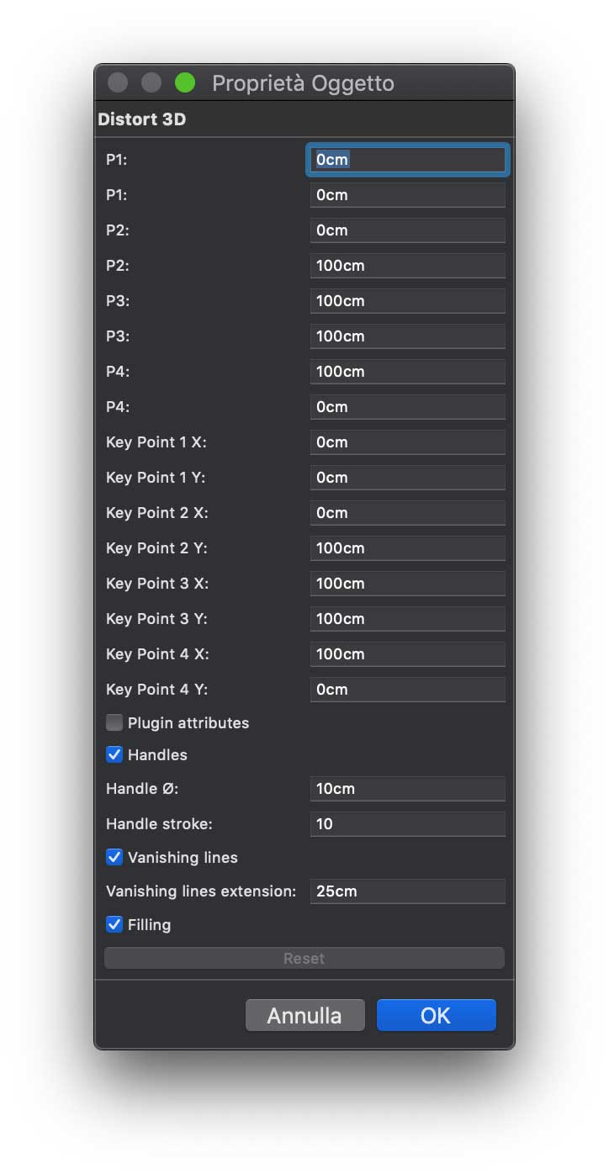Click the P4 field containing 0cm

(407, 406)
